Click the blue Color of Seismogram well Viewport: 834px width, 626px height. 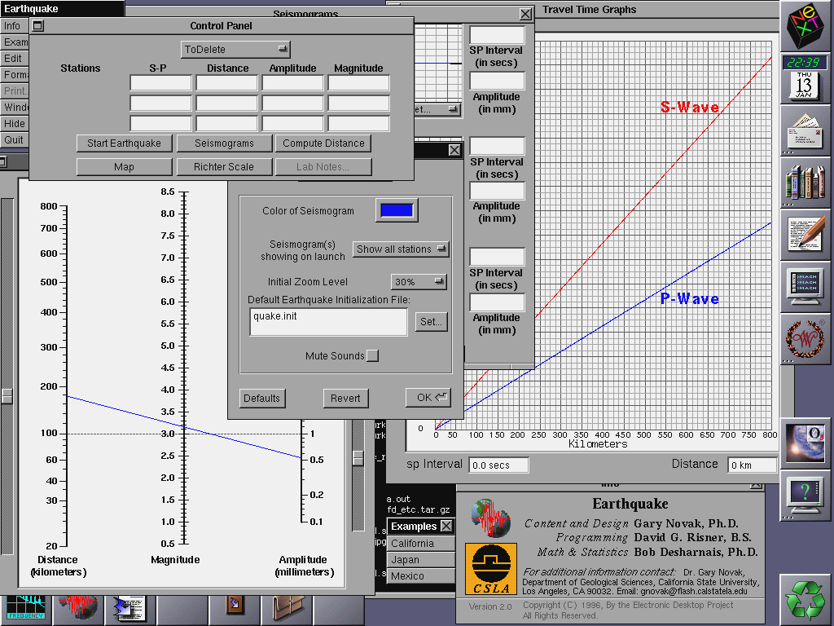[397, 210]
